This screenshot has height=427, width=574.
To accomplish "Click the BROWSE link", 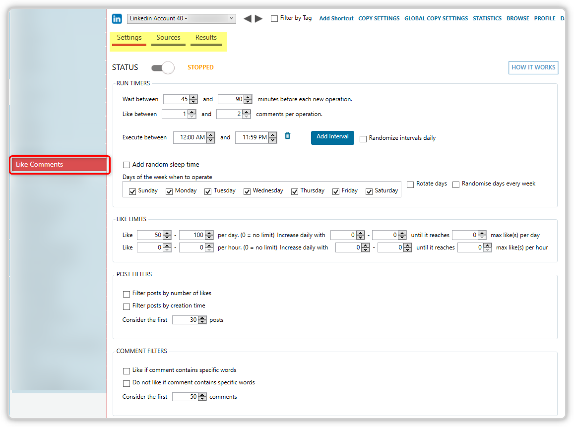I will tap(517, 18).
